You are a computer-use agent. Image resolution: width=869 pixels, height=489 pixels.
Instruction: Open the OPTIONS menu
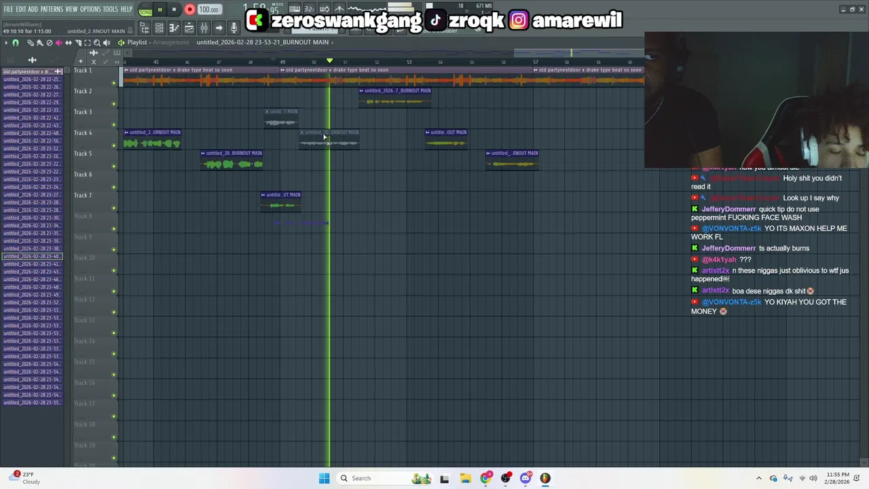coord(90,9)
